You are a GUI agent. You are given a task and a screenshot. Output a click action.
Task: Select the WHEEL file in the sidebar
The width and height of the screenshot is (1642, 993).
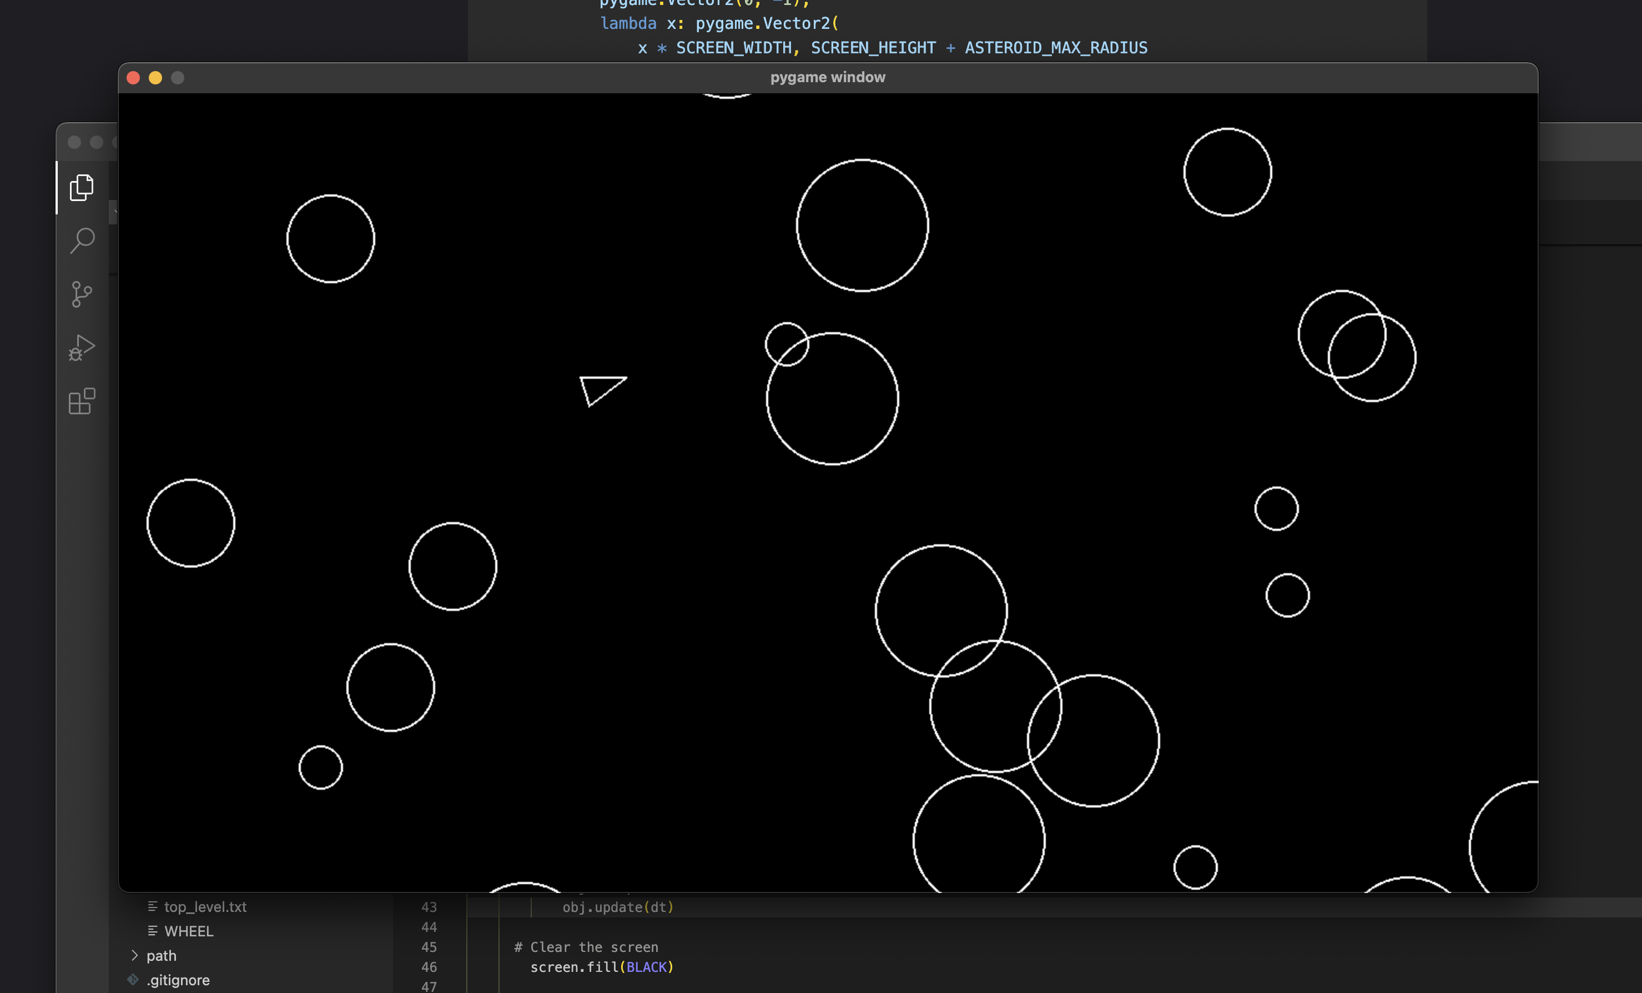[x=189, y=931]
